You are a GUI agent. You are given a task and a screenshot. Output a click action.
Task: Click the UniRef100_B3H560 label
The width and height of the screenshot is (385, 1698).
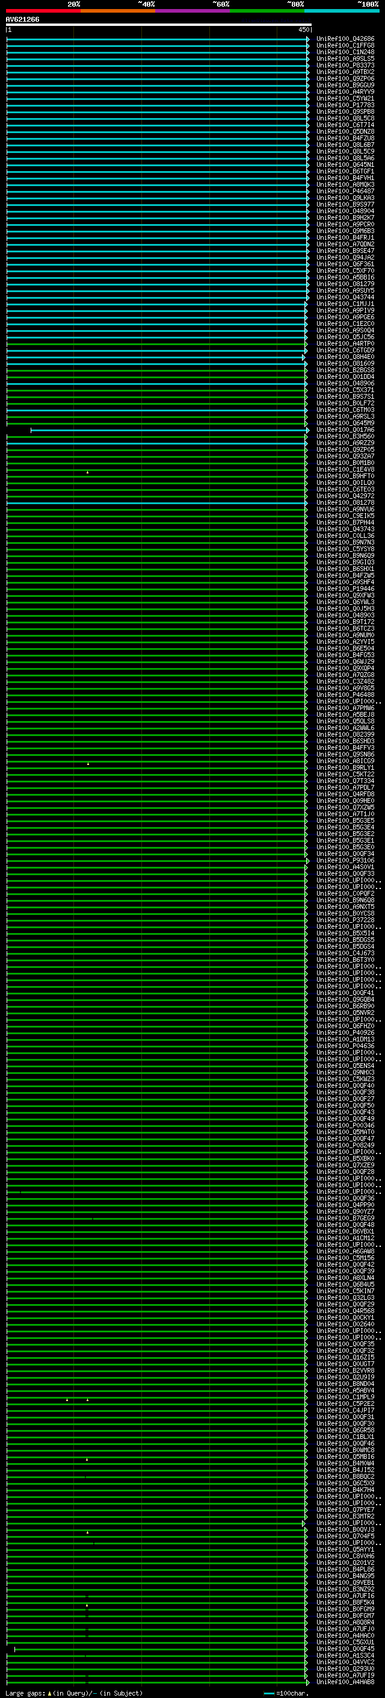(345, 436)
